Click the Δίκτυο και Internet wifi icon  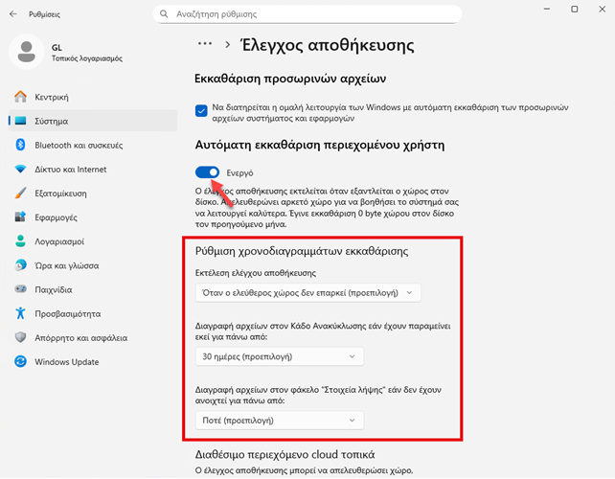(20, 169)
